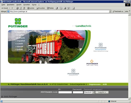Select the english language option
Image resolution: width=131 pixels, height=103 pixels.
coord(20,35)
